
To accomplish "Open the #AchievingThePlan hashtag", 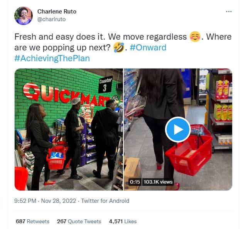I will [52, 58].
